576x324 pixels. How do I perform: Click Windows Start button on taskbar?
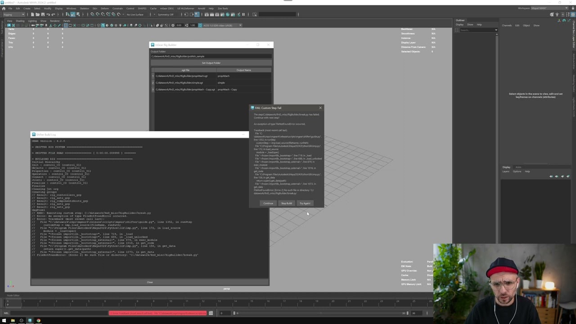(4, 320)
